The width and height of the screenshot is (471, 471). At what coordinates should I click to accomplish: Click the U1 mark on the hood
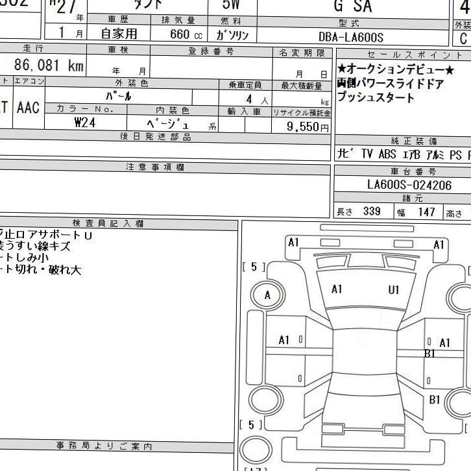pyautogui.click(x=394, y=290)
